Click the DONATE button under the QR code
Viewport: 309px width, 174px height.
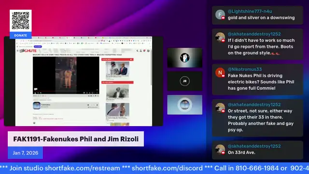pos(20,35)
